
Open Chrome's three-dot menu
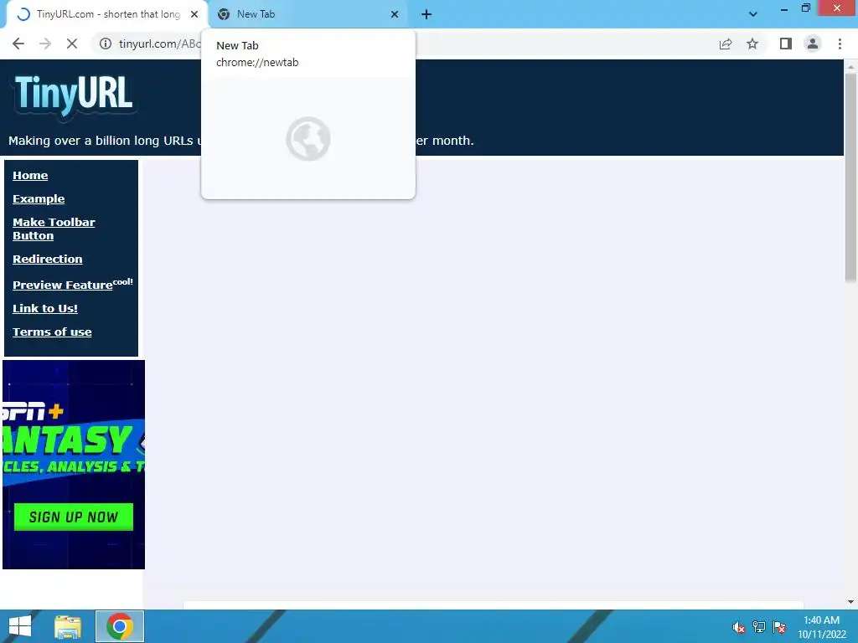[840, 44]
